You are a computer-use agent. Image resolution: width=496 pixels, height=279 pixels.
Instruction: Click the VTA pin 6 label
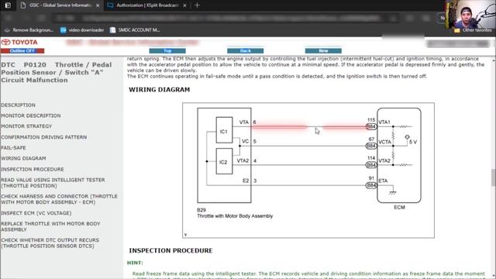pyautogui.click(x=247, y=122)
